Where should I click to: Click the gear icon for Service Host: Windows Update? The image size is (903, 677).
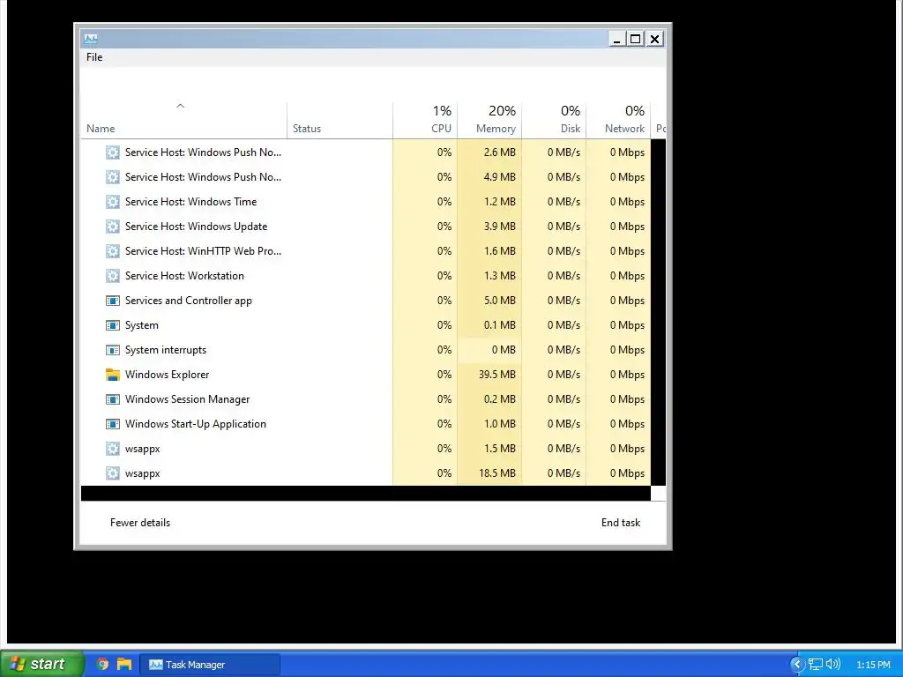click(113, 227)
